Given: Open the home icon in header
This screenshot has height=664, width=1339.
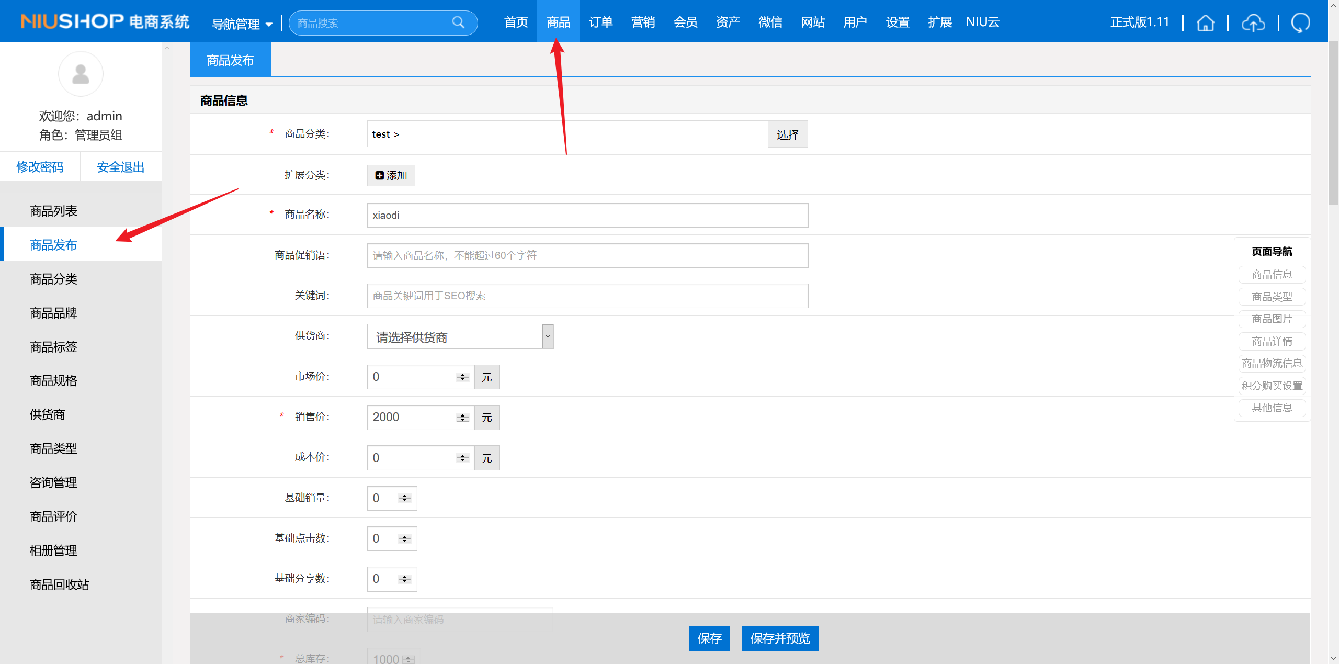Looking at the screenshot, I should [1205, 23].
